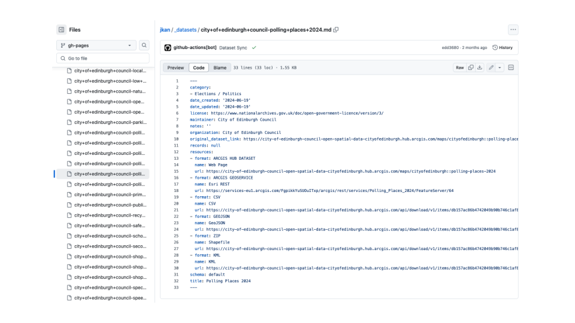The image size is (575, 323).
Task: Click file icon beside council-scho row
Action: (x=69, y=236)
